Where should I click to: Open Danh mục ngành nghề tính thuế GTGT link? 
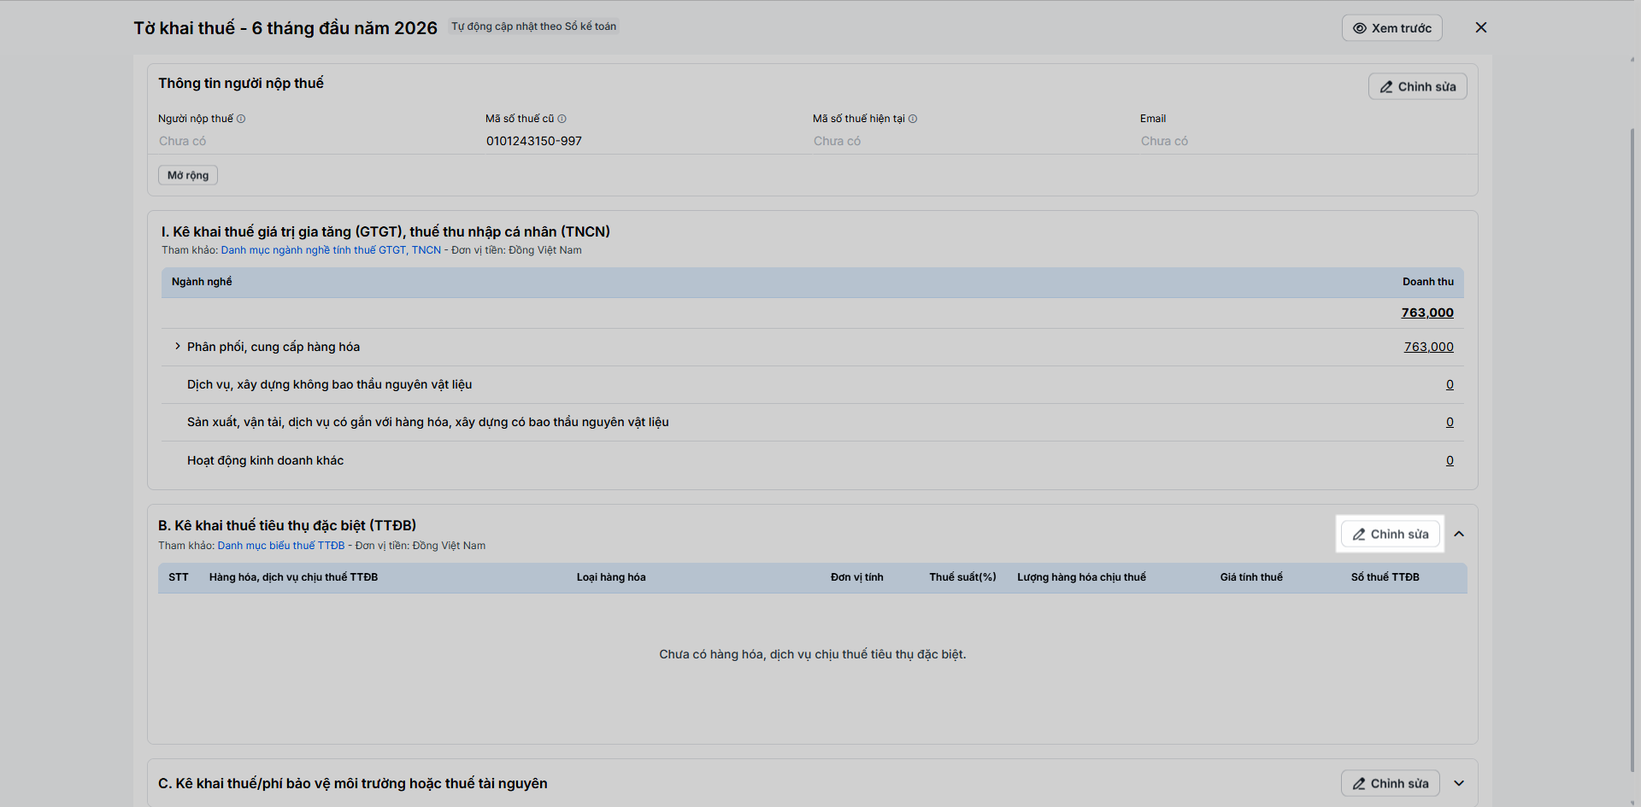coord(331,250)
